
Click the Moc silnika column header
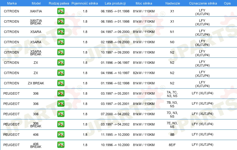144,3
